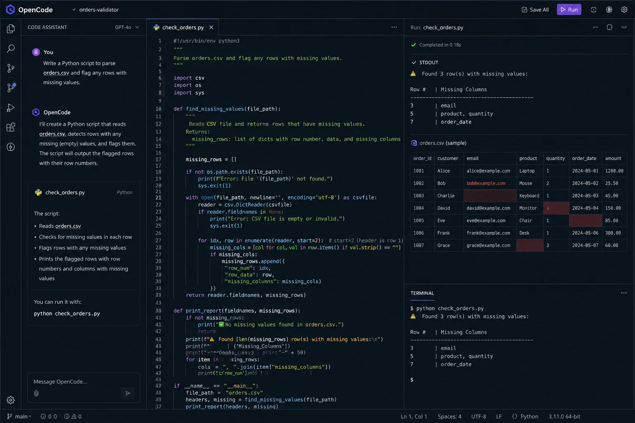Screen dimensions: 635x423
Task: Click the CODE ASSISTANT panel header
Action: click(47, 27)
